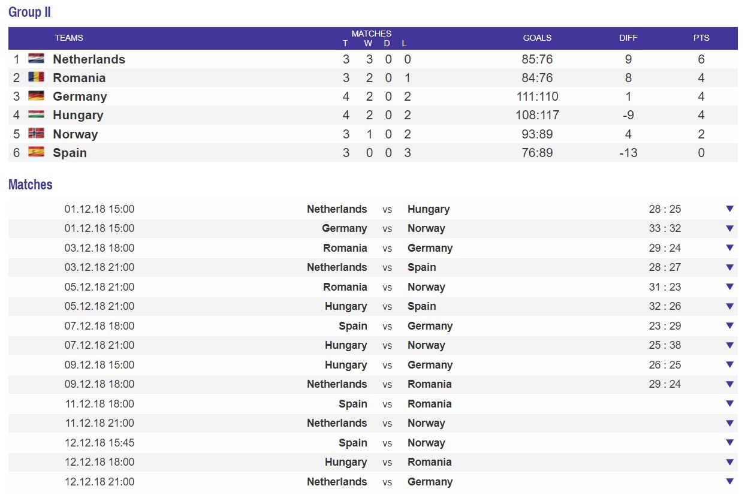
Task: Expand the Germany vs Norway match details
Action: click(x=729, y=228)
